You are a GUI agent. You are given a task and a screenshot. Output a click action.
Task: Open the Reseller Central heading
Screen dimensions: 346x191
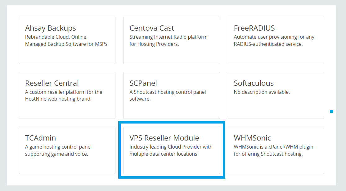tap(52, 83)
